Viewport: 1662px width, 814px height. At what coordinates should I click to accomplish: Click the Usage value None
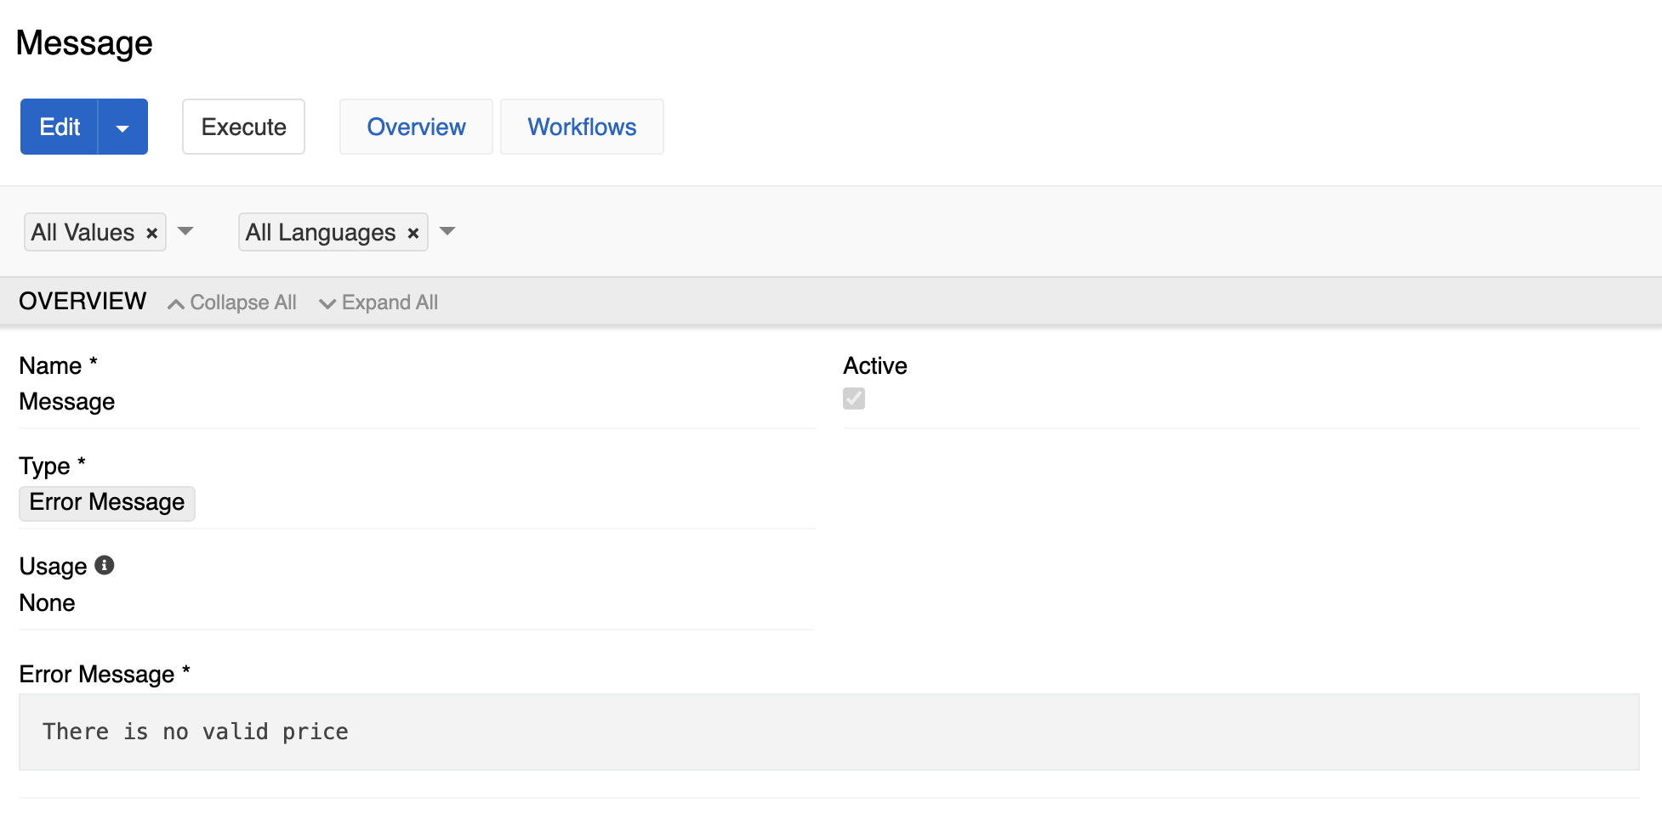pyautogui.click(x=48, y=602)
